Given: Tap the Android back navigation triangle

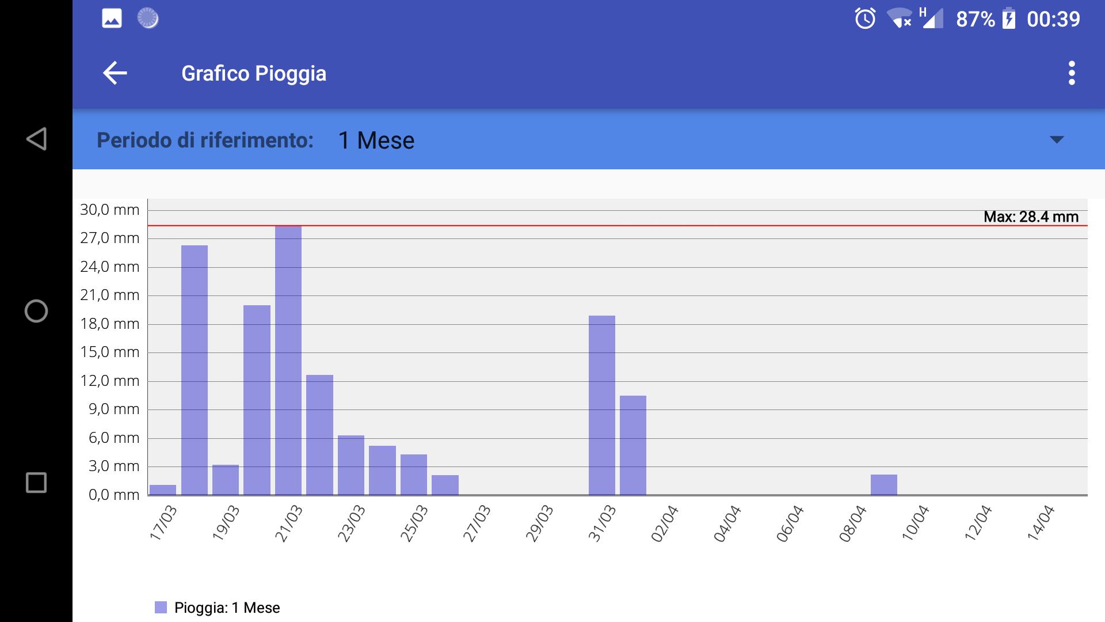Looking at the screenshot, I should [x=36, y=139].
